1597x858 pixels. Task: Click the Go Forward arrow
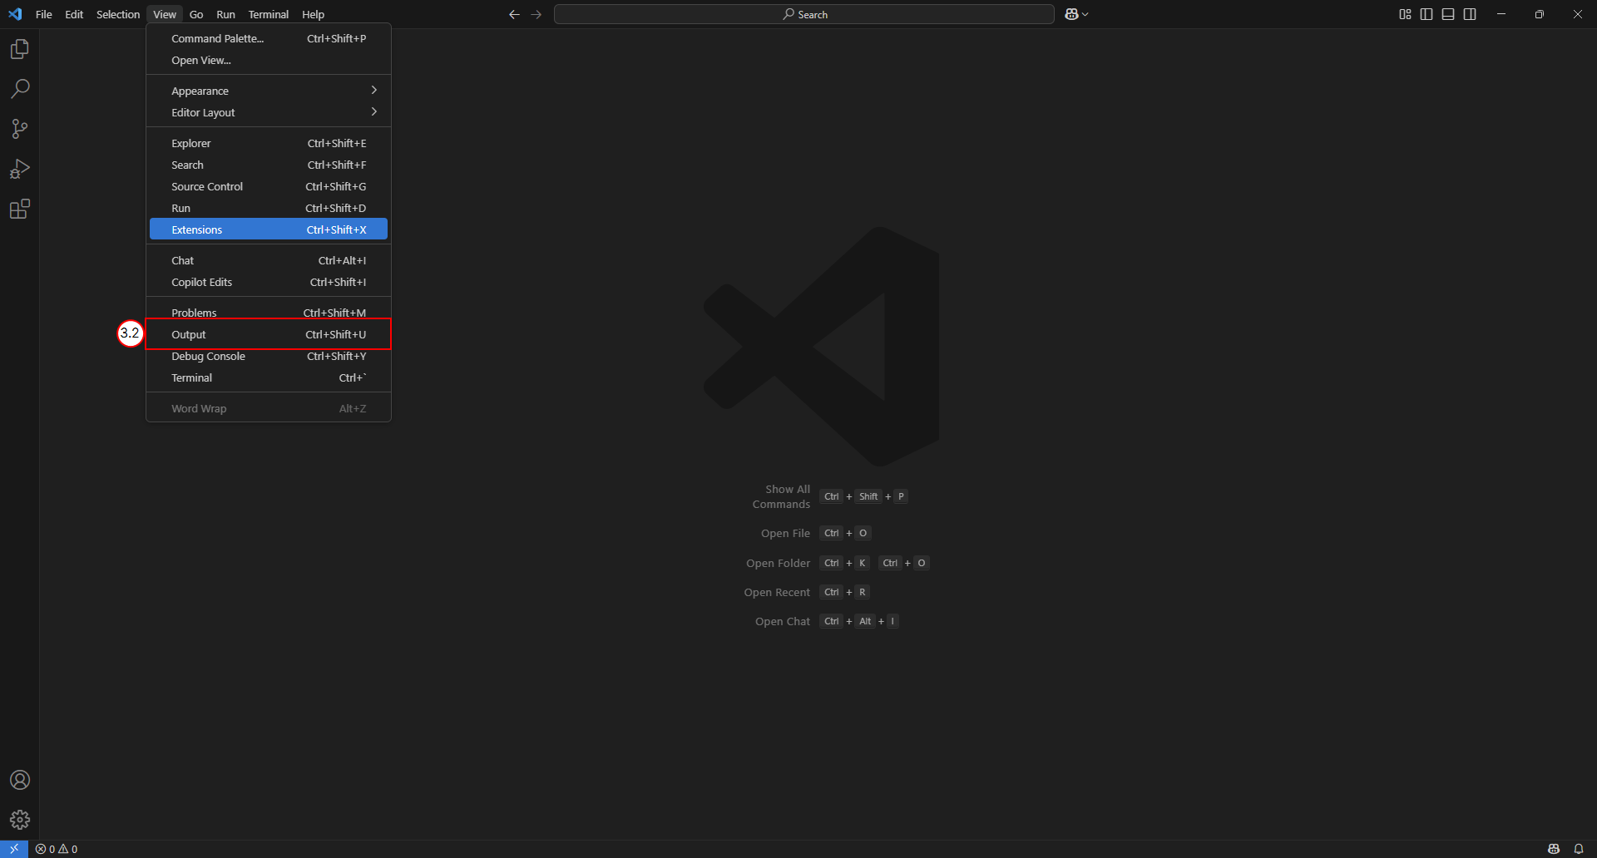point(536,14)
